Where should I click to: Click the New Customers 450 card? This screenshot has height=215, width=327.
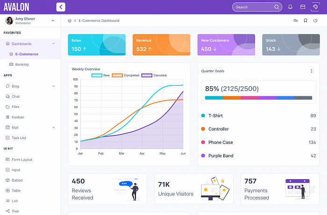click(226, 45)
